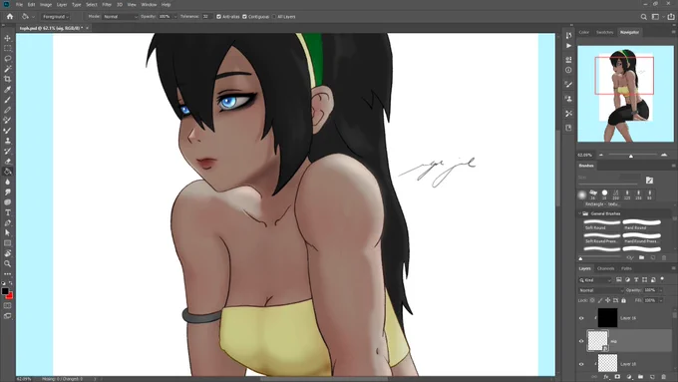Hide Layer 16 with its eye icon
The image size is (678, 382).
point(581,318)
